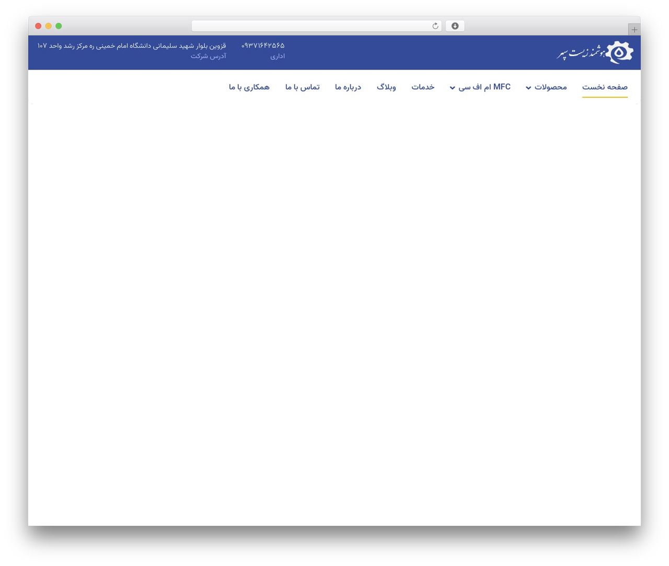This screenshot has height=566, width=669.
Task: Add a new browser tab with plus
Action: tap(634, 30)
